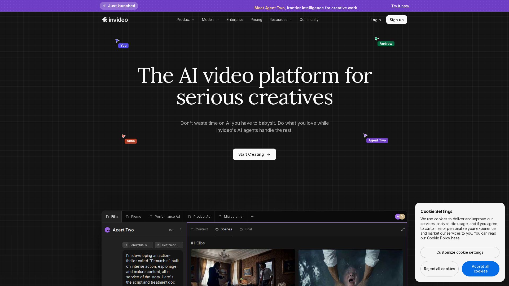
Task: Open the Treatment file attachment chip
Action: [x=169, y=245]
